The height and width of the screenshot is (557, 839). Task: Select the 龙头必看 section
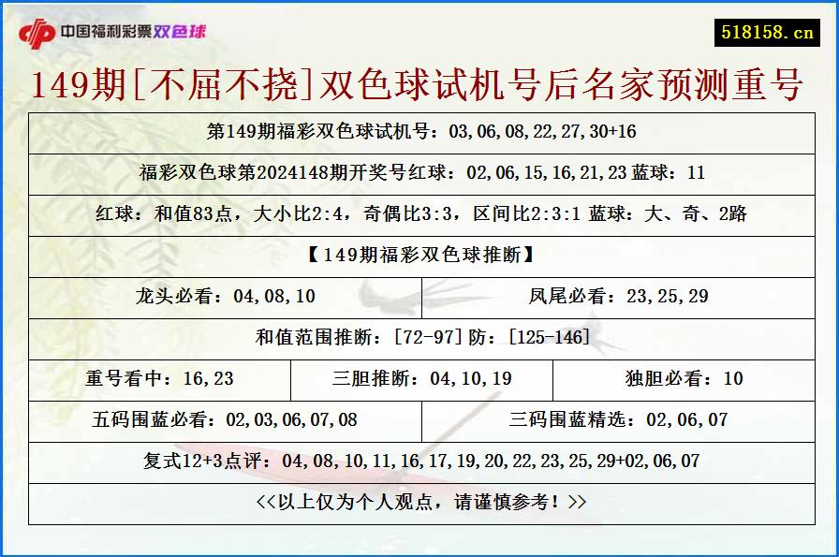coord(225,298)
